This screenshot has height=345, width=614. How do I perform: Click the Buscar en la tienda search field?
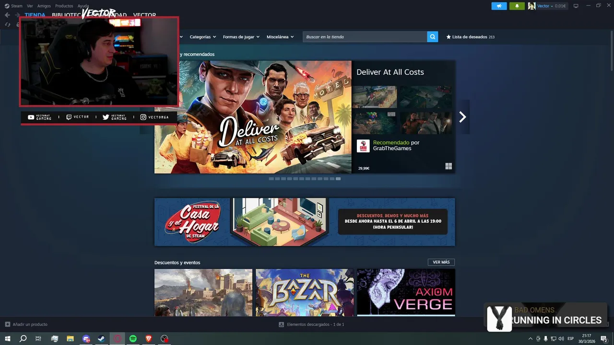coord(365,37)
